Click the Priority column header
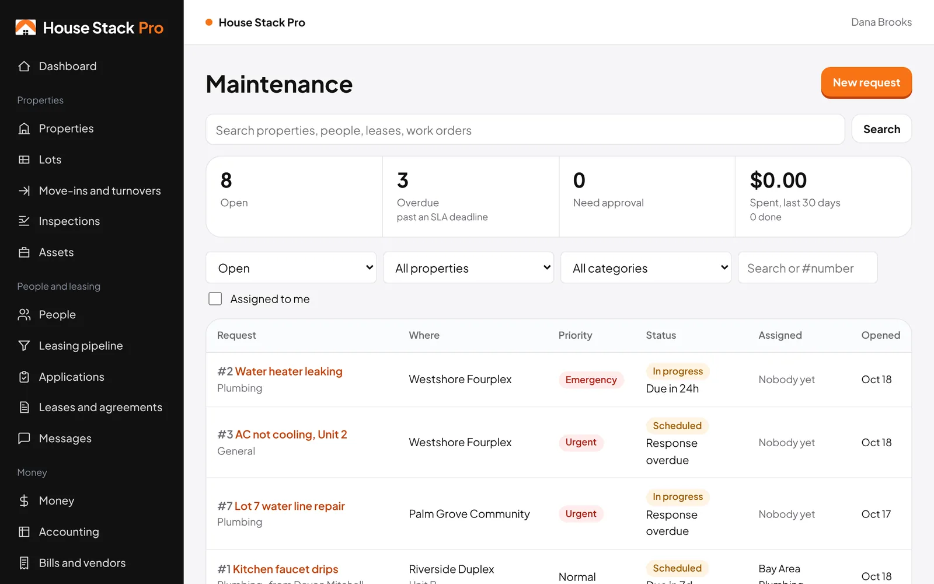934x584 pixels. click(575, 335)
